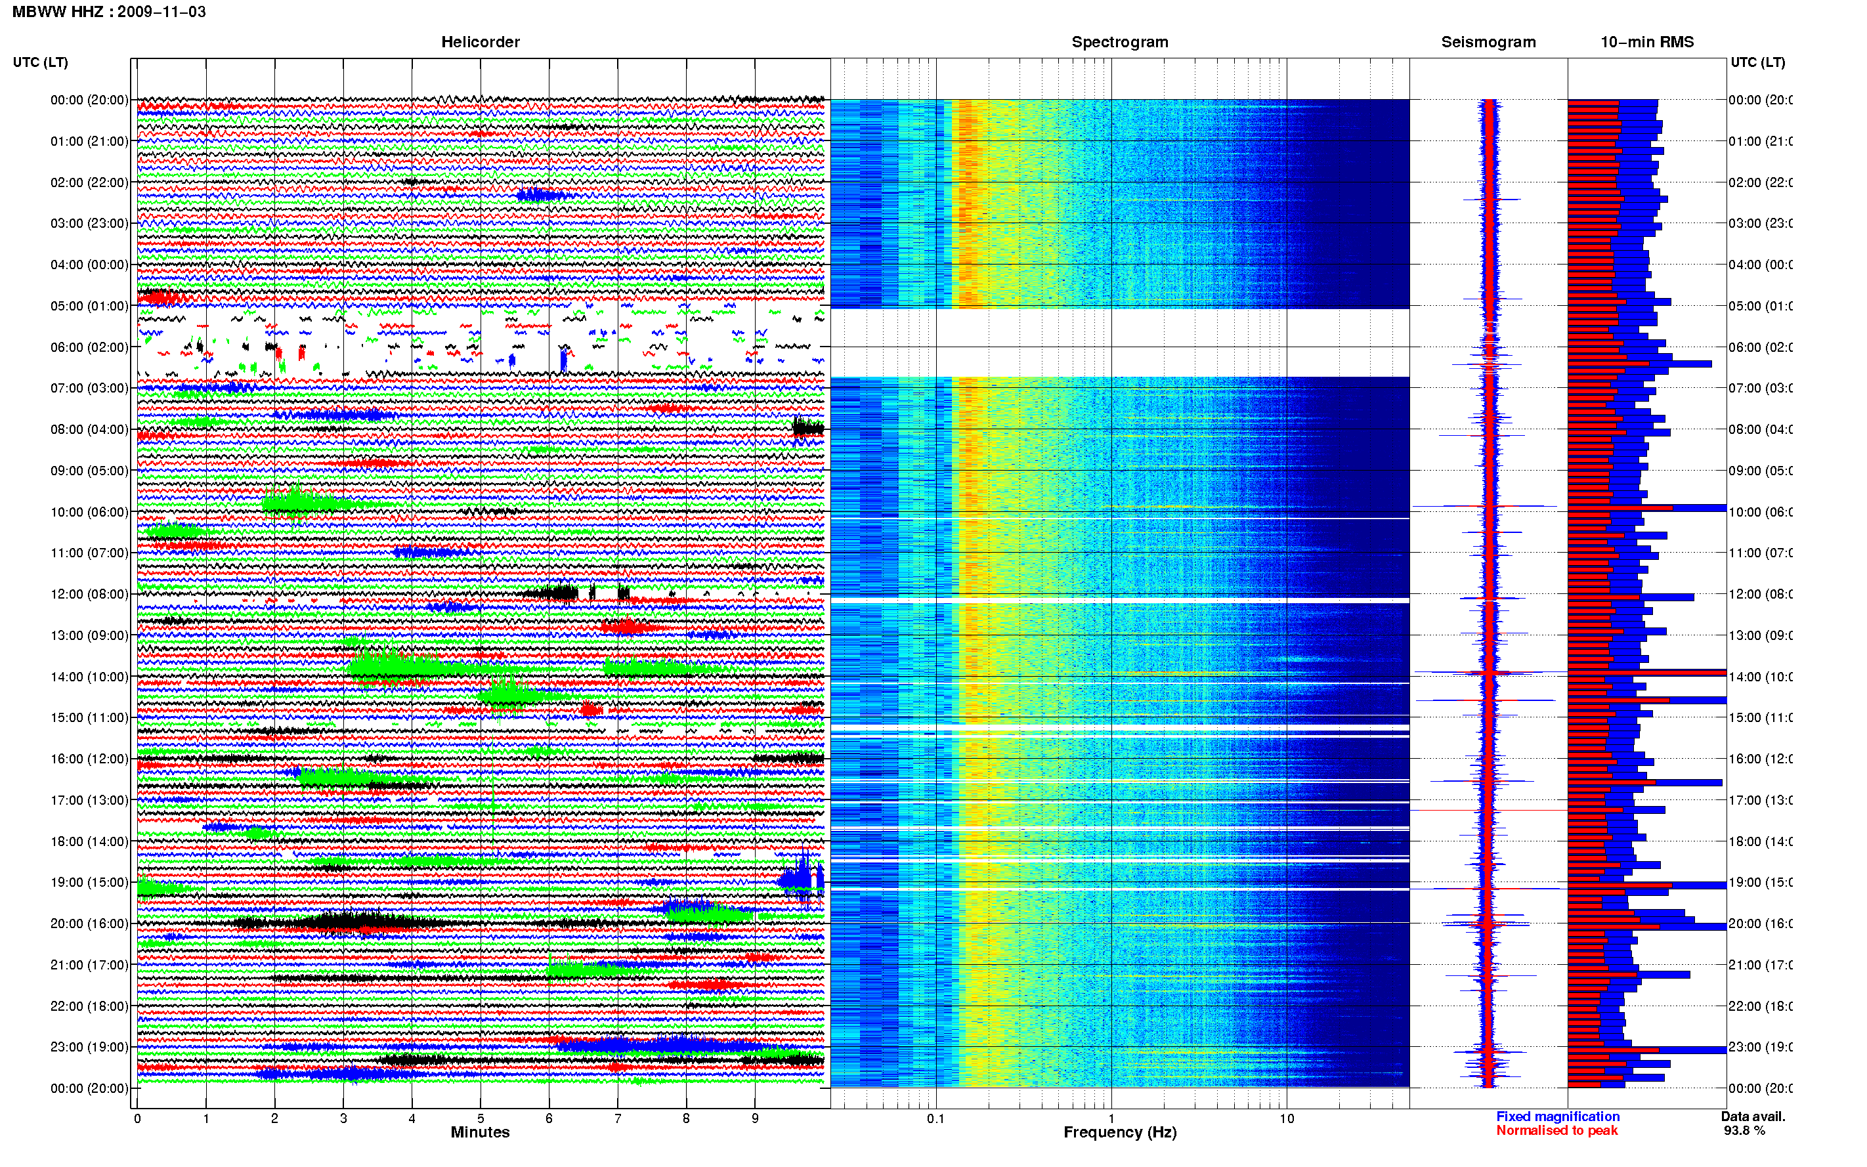The image size is (1867, 1167).
Task: Click the Minutes axis label
Action: pyautogui.click(x=480, y=1132)
